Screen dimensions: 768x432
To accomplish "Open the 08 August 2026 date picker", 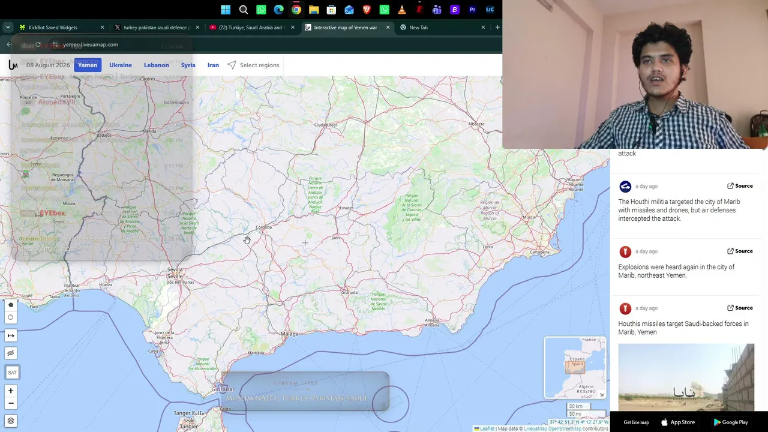I will click(x=48, y=65).
